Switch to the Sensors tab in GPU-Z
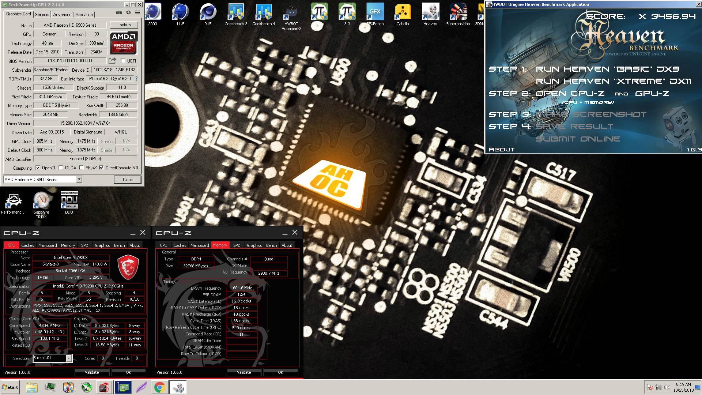This screenshot has height=395, width=702. [42, 15]
